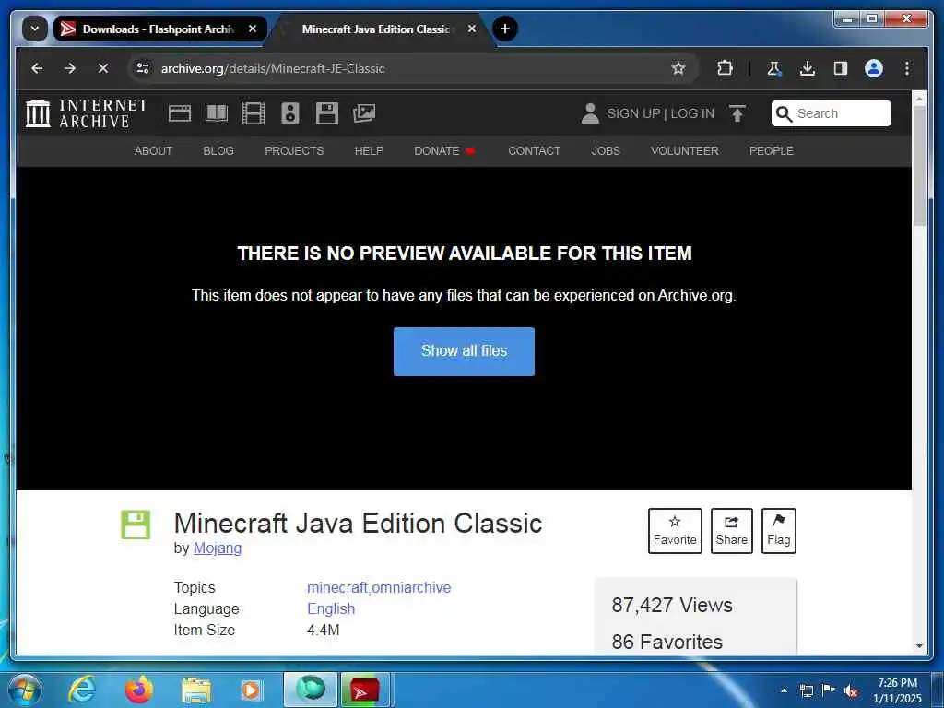The image size is (944, 708).
Task: Open the JOBS menu item
Action: 606,151
